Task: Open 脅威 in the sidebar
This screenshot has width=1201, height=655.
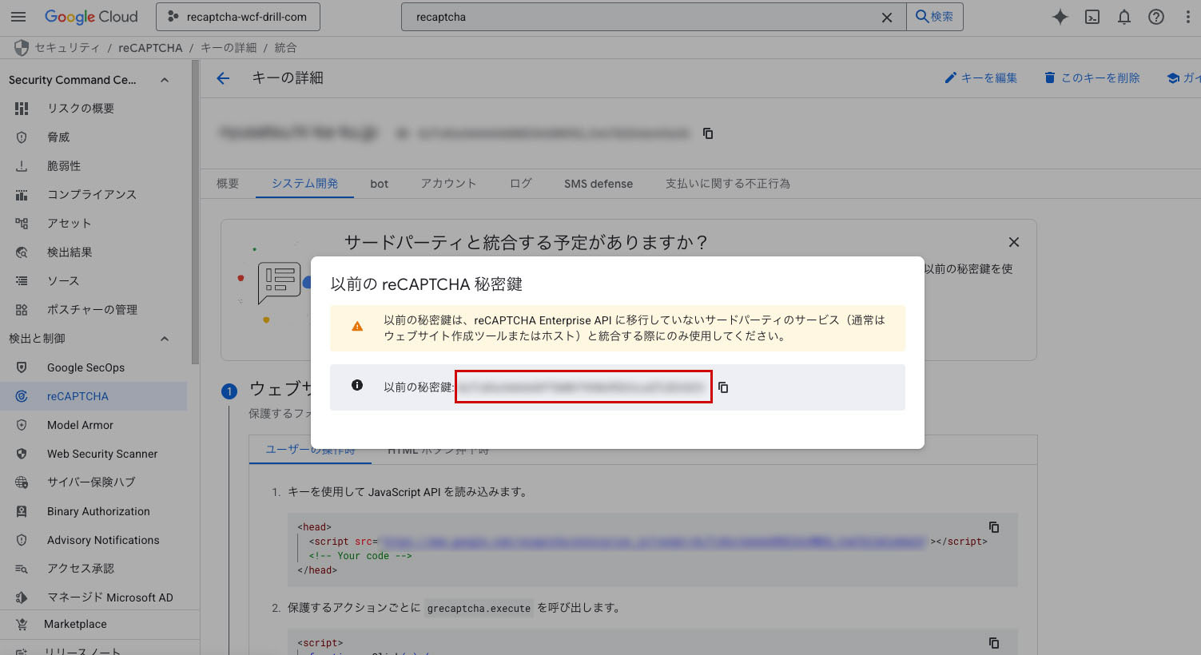Action: pyautogui.click(x=93, y=137)
